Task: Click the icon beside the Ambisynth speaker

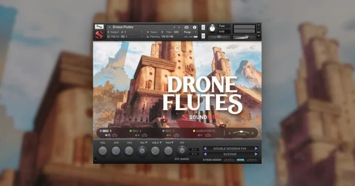Action: 207,135
